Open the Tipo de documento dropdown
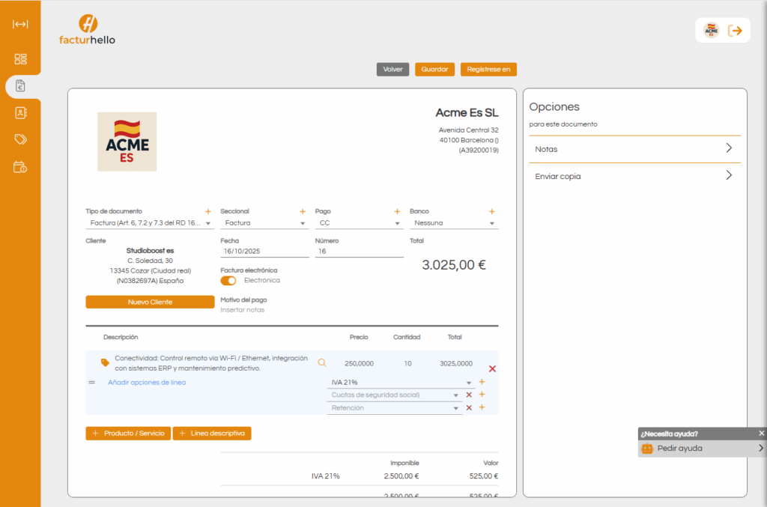Screen dimensions: 767x507 pos(150,223)
